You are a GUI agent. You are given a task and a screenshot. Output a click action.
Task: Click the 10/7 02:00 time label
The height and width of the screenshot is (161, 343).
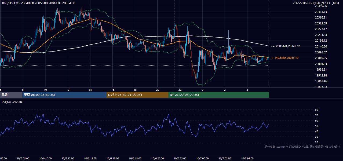pyautogui.click(x=225, y=159)
